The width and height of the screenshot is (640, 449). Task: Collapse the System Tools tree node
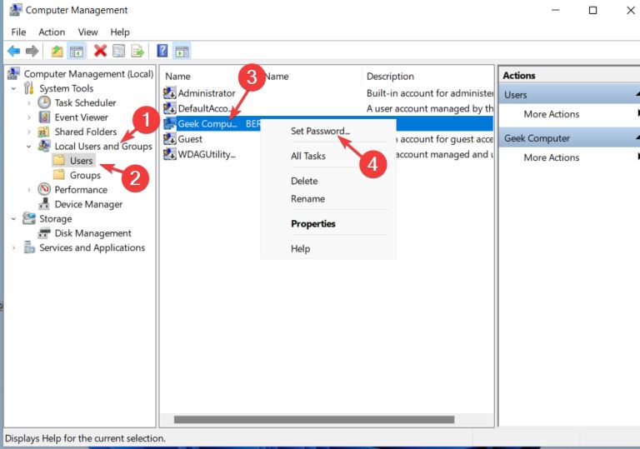[x=13, y=88]
